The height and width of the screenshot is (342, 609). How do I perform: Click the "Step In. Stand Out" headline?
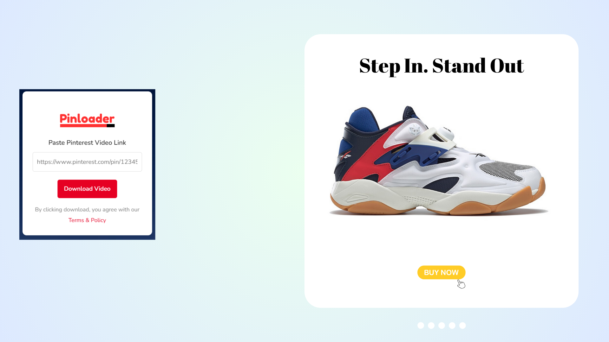(442, 66)
